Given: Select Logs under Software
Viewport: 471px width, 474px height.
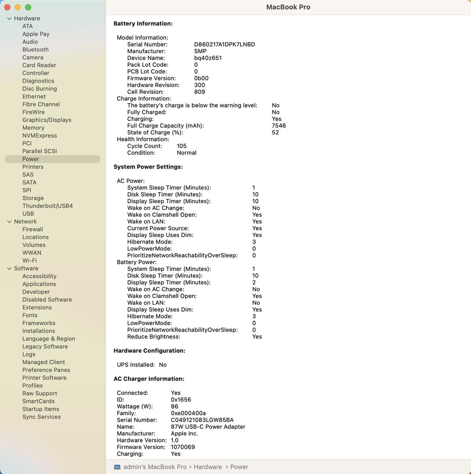Looking at the screenshot, I should click(x=29, y=355).
